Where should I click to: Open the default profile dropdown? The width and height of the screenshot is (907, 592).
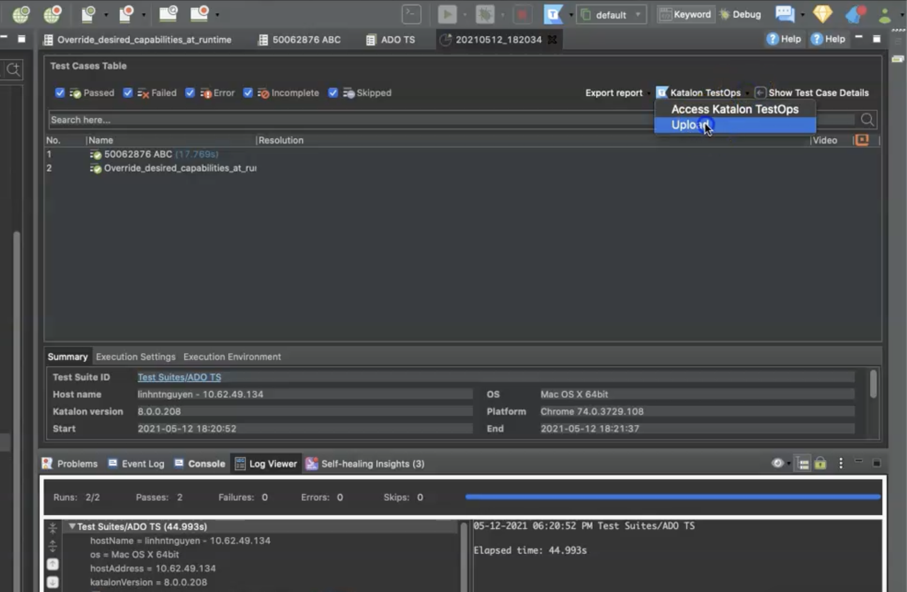[x=611, y=15]
